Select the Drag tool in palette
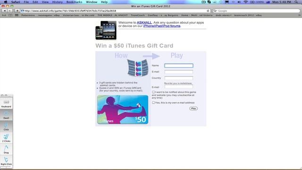Viewport: 302px width, 170px height. coord(6,150)
